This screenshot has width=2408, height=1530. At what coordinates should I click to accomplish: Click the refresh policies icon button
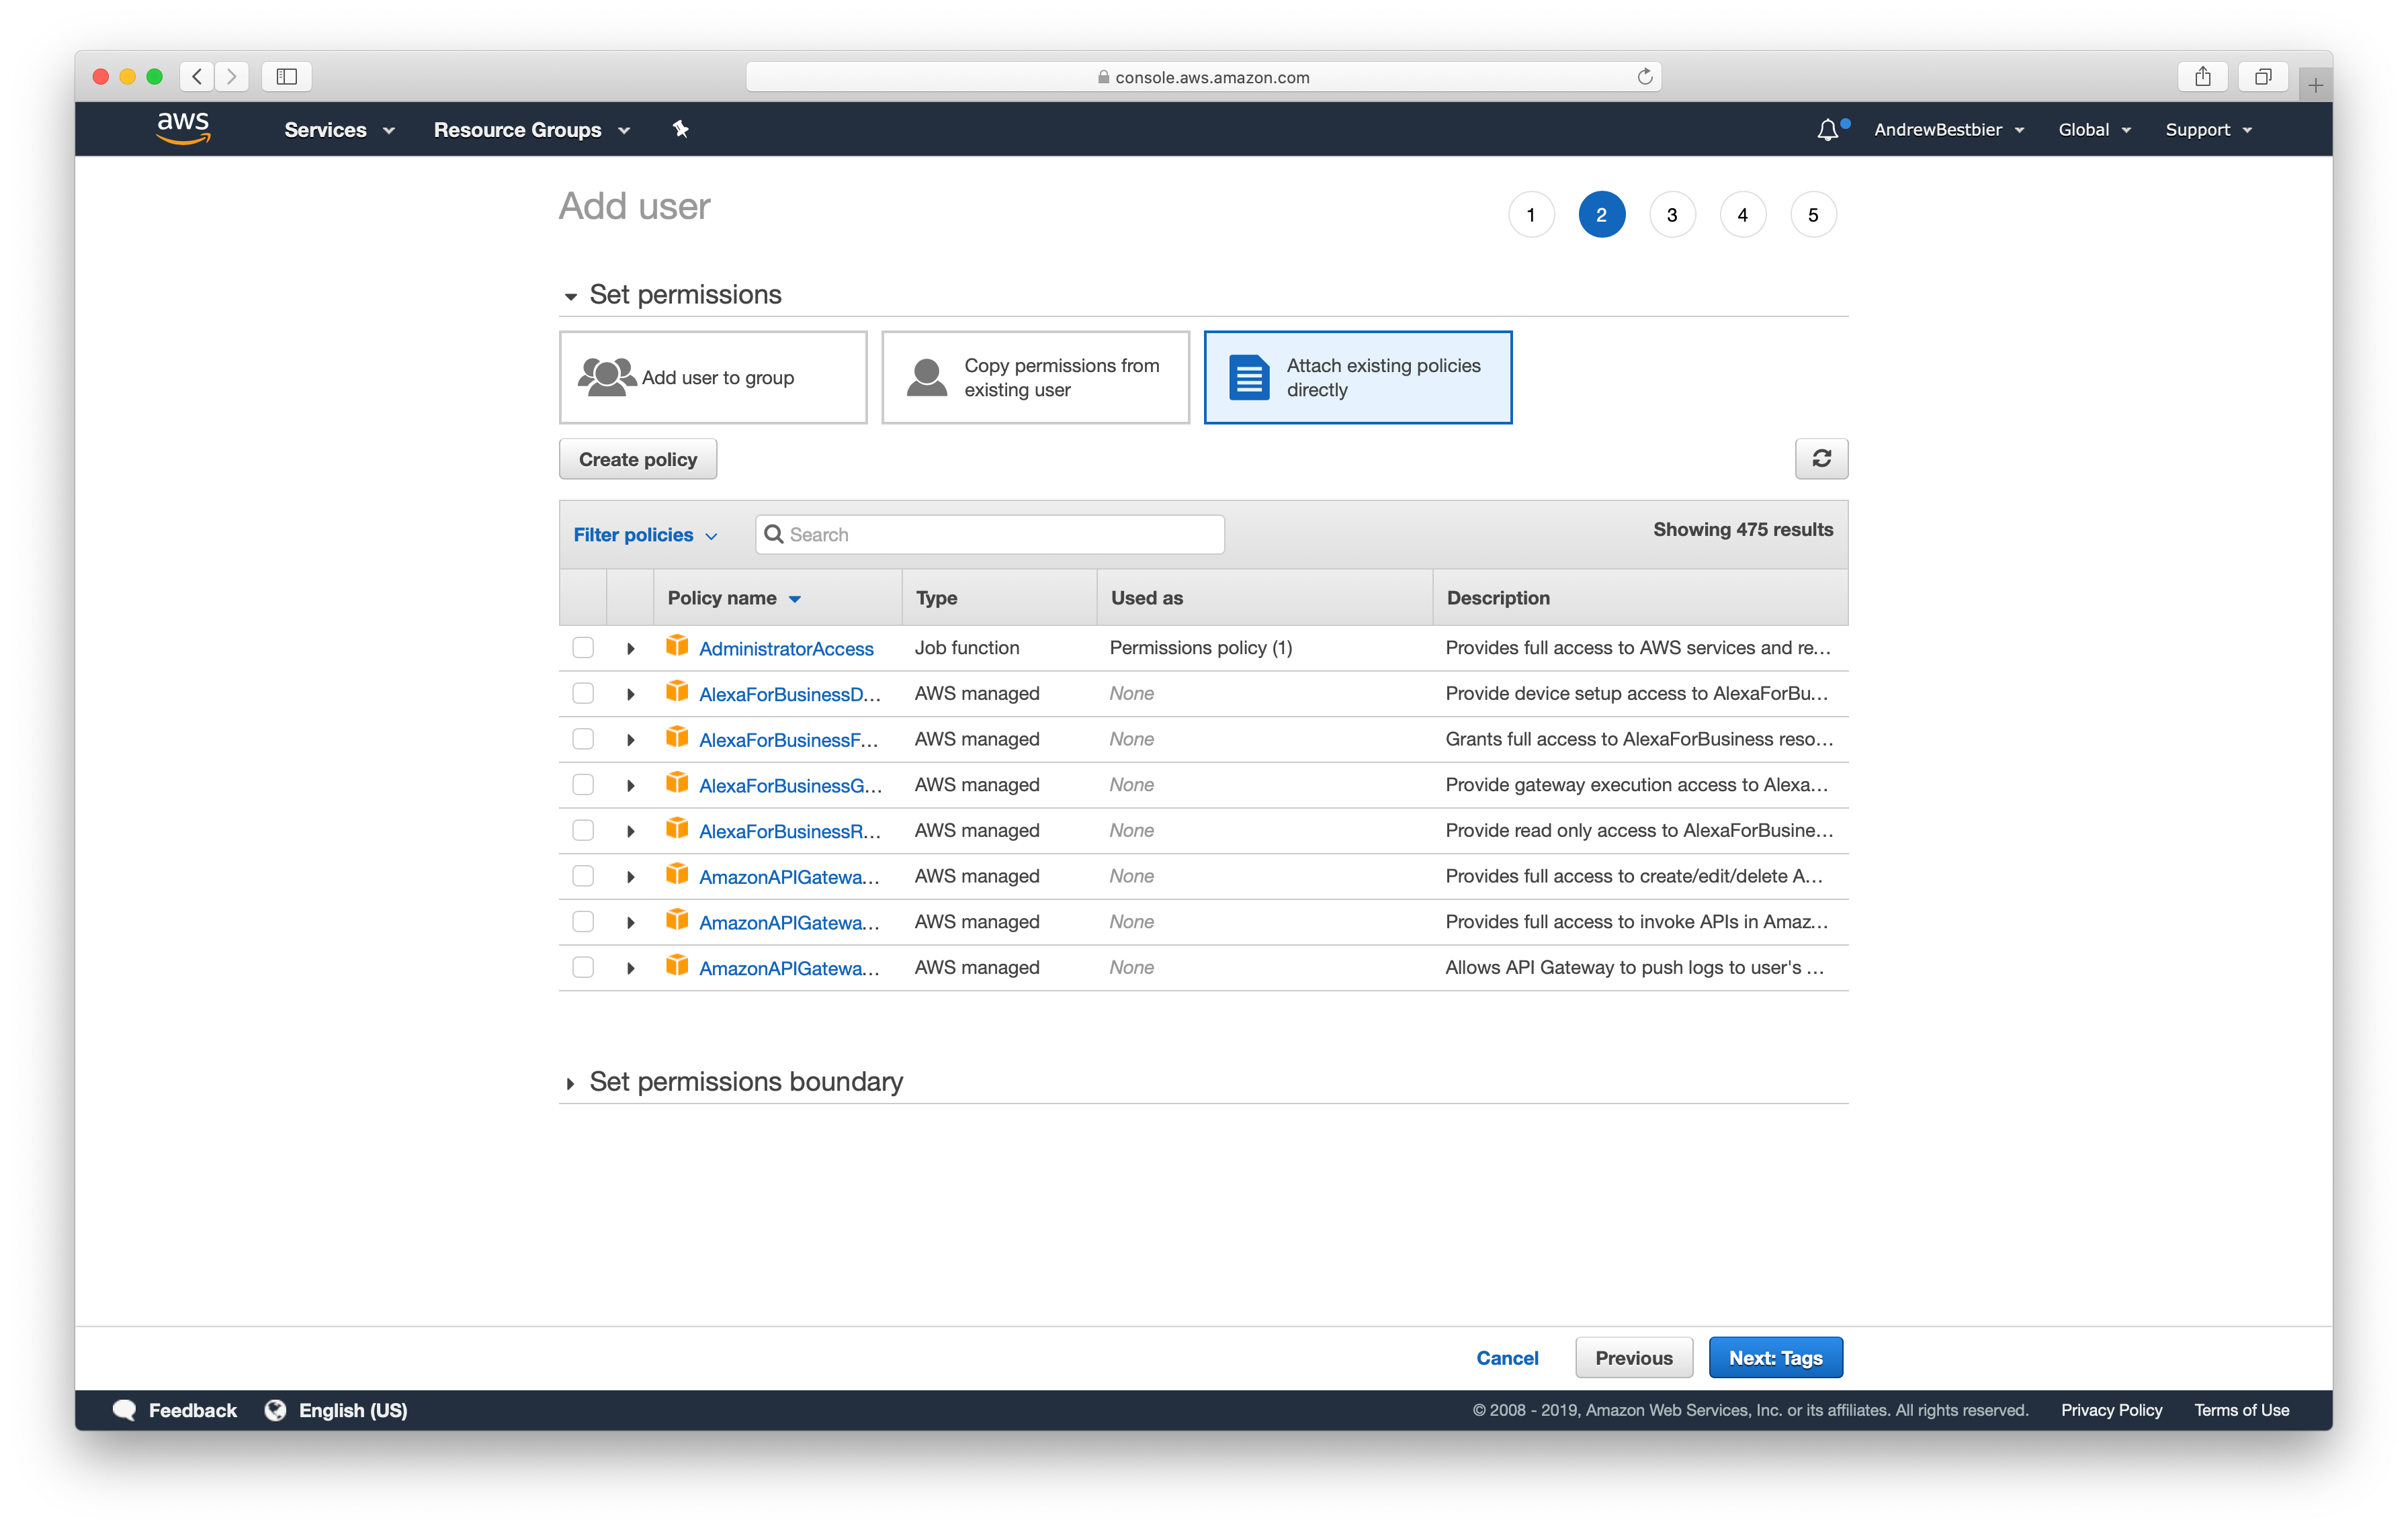[x=1820, y=459]
